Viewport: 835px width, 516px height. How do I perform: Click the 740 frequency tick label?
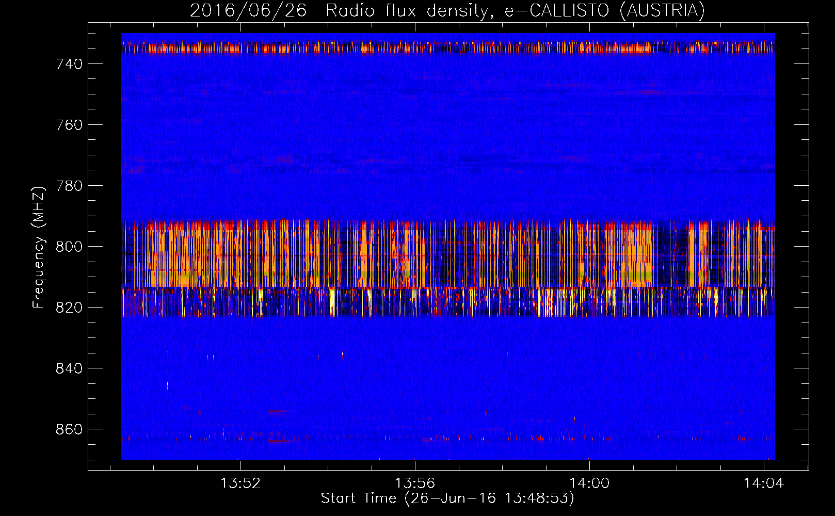(69, 64)
